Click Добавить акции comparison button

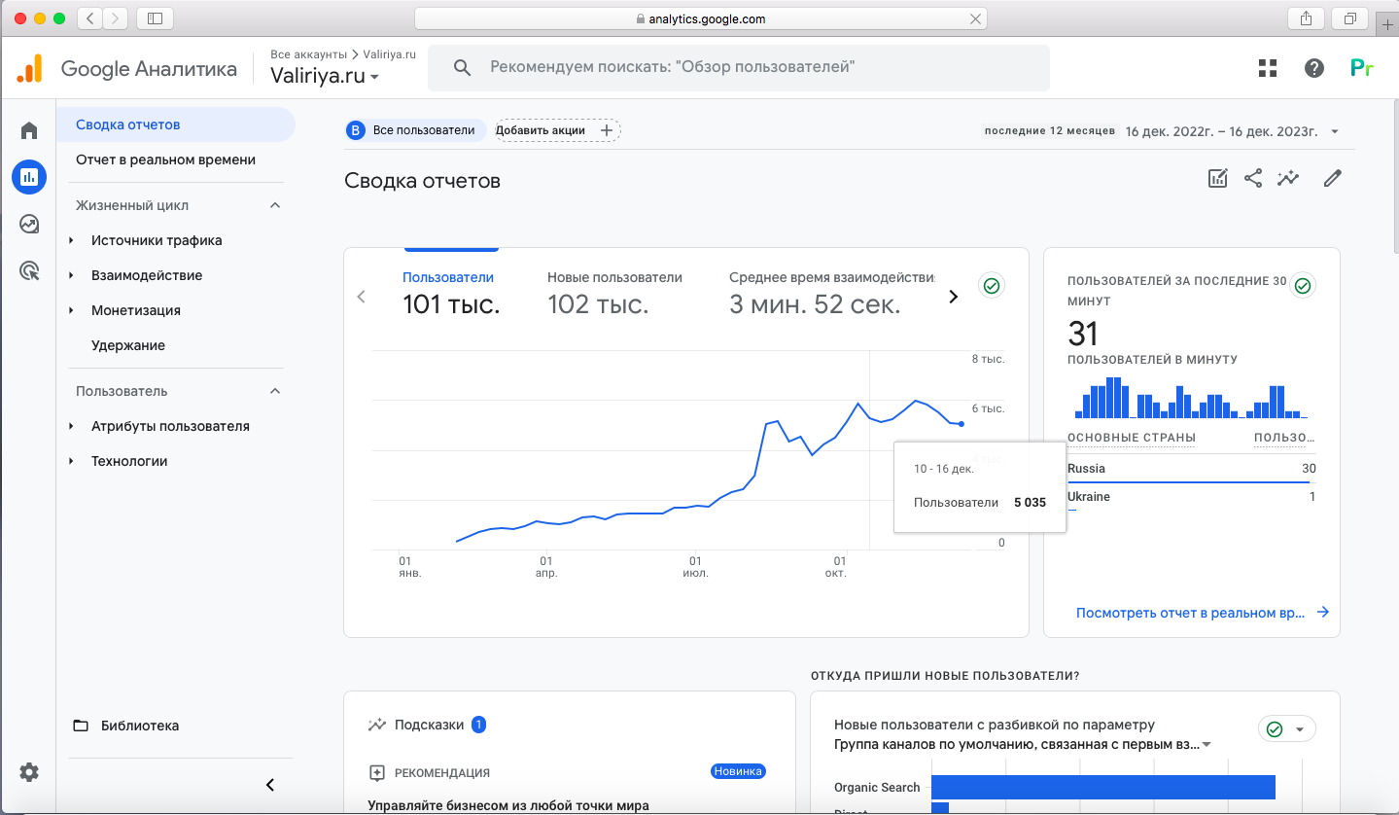tap(557, 130)
